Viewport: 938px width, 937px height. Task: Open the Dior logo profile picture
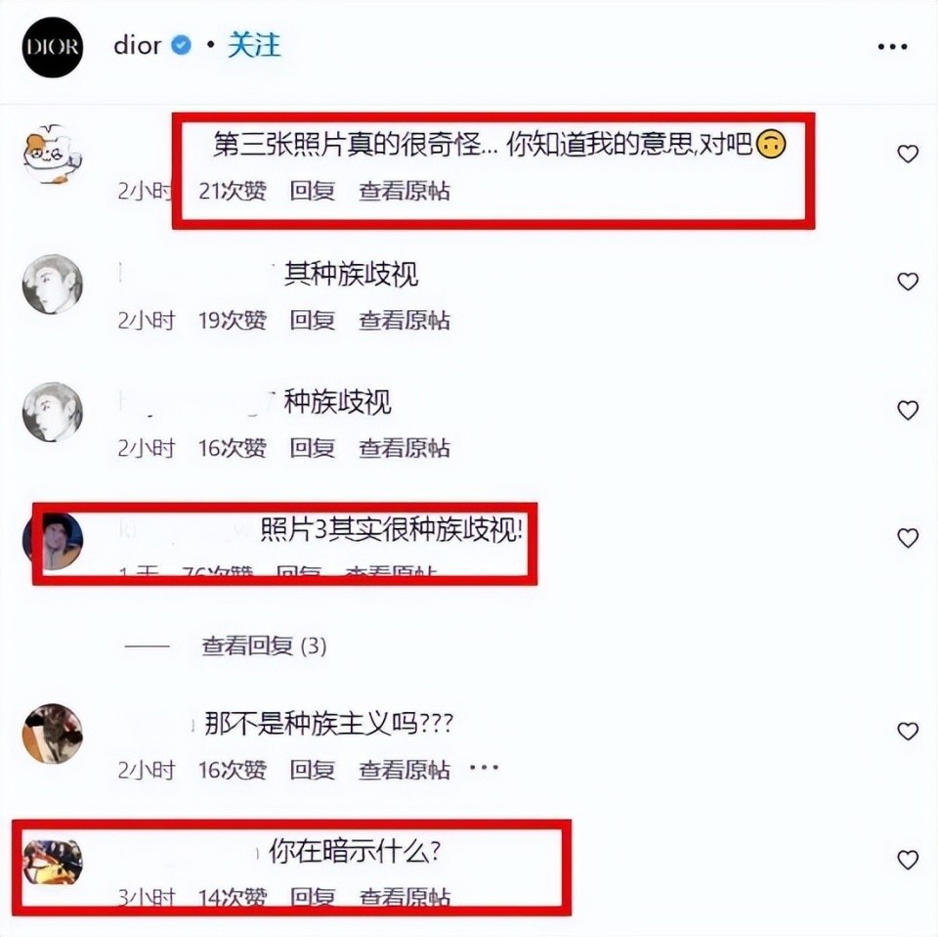pos(53,47)
